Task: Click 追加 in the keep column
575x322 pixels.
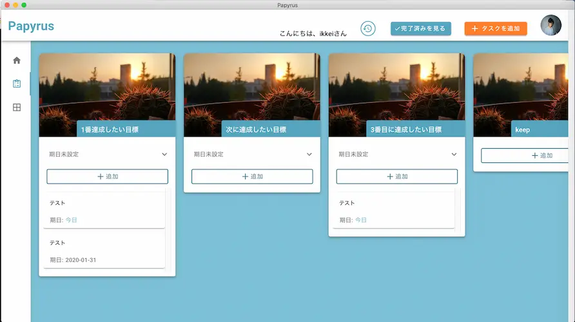Action: click(x=525, y=156)
